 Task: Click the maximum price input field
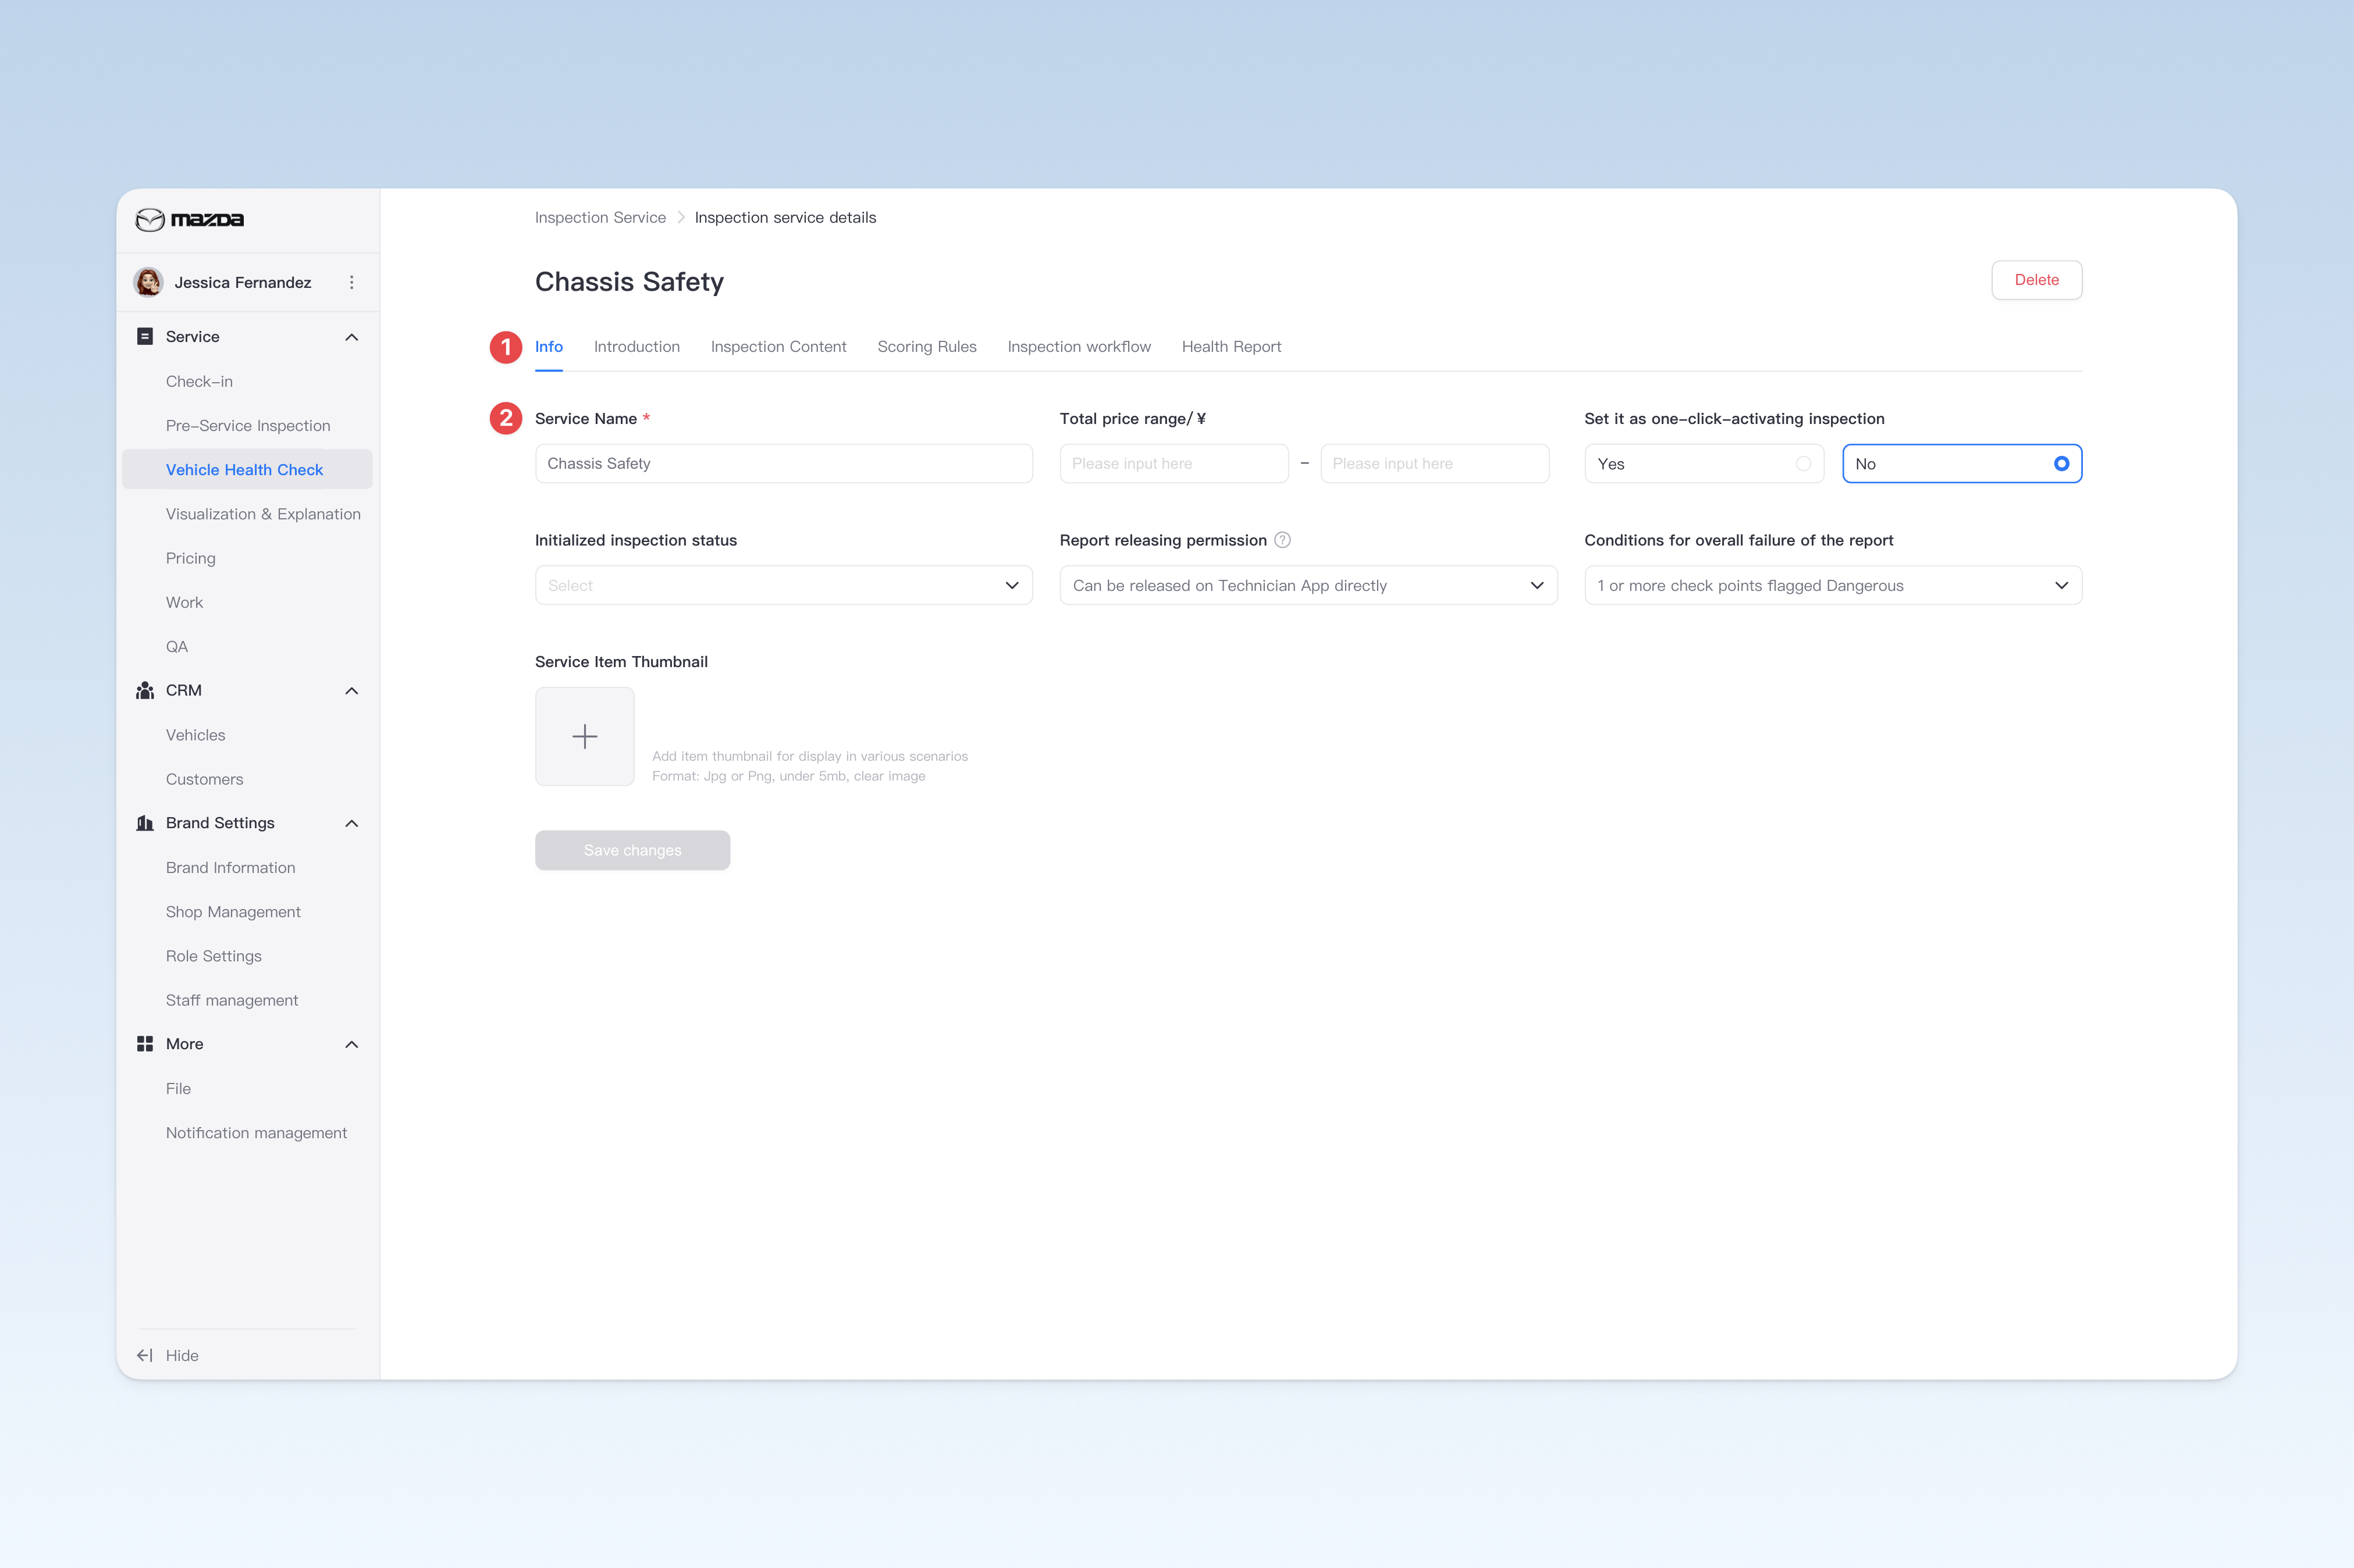(1435, 464)
